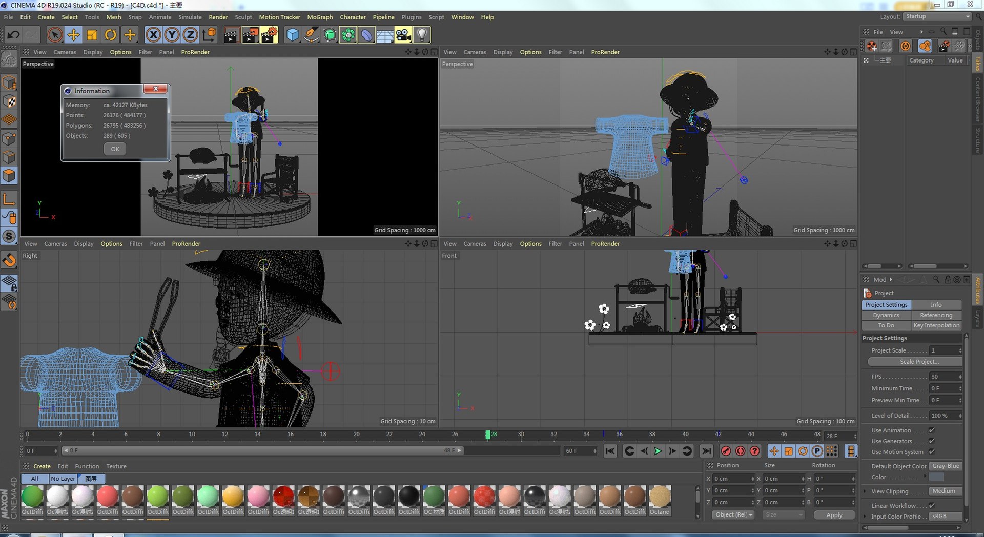Screen dimensions: 984x537
Task: Open the Simulate menu
Action: pyautogui.click(x=190, y=17)
